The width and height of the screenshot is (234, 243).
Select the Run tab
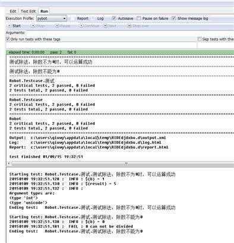coord(44,11)
